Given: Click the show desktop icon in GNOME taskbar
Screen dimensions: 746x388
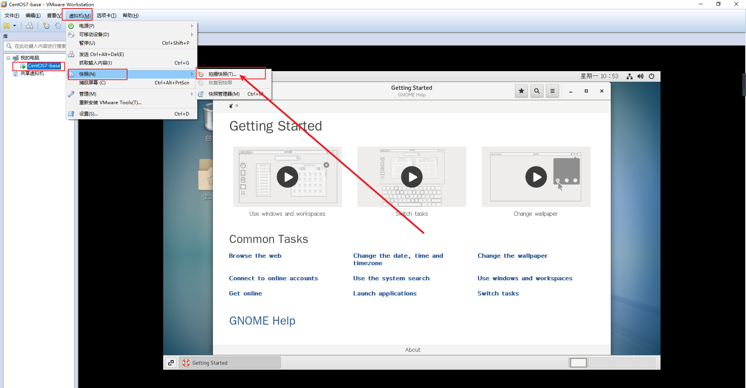Looking at the screenshot, I should click(171, 363).
